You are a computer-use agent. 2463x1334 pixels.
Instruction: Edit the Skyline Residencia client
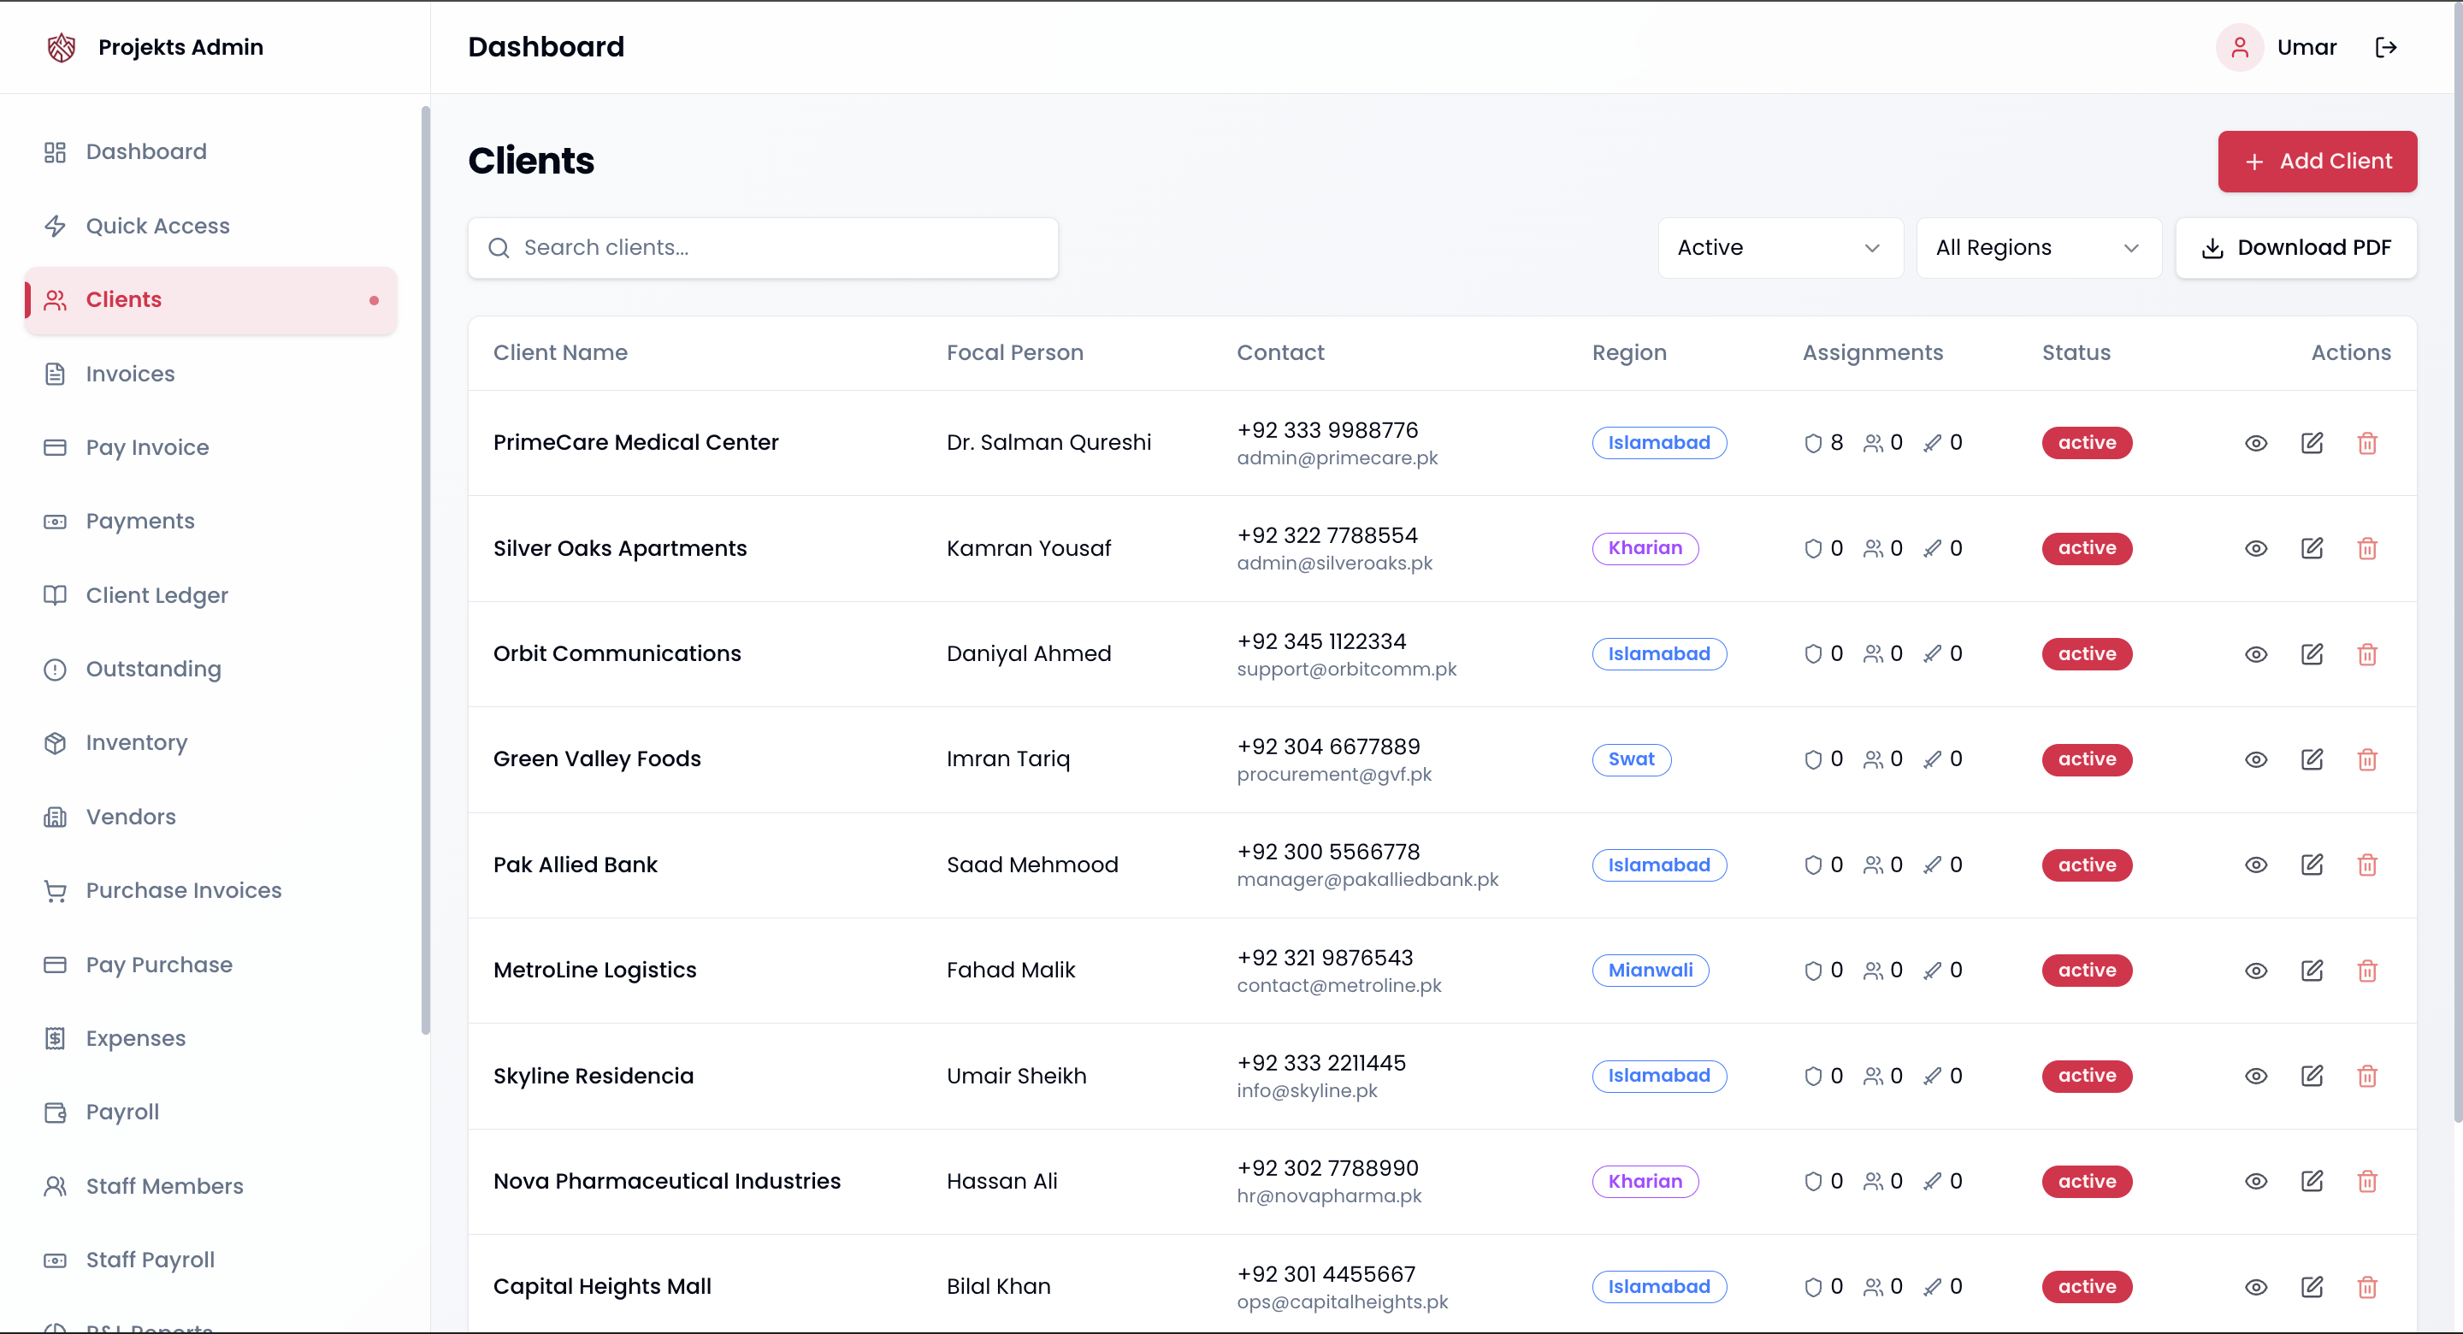click(x=2312, y=1076)
